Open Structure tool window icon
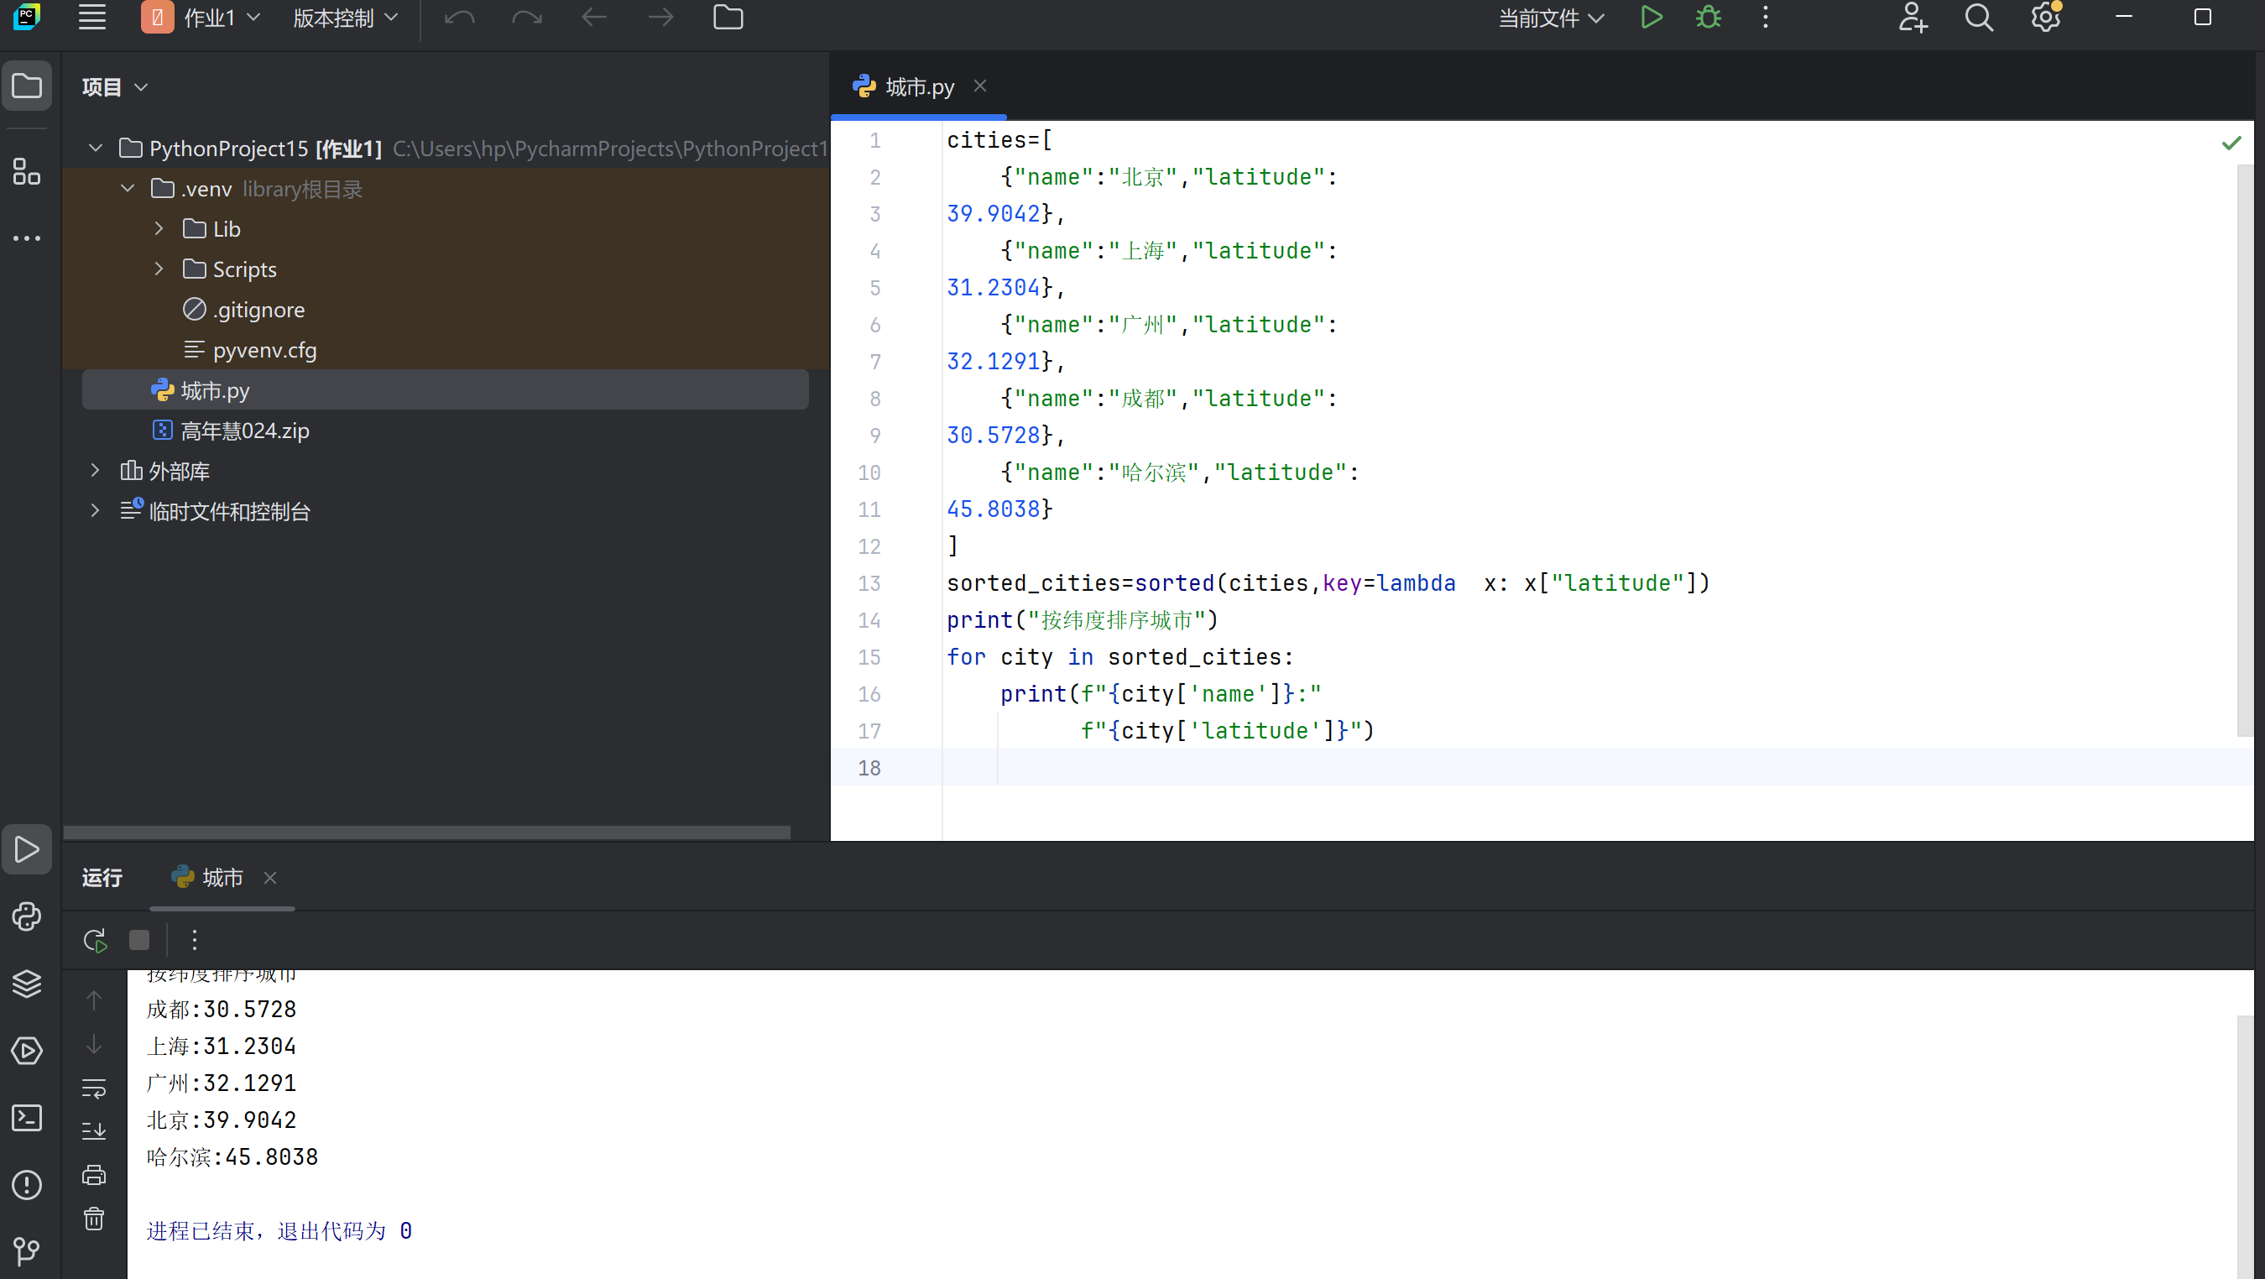The image size is (2265, 1279). 27,171
